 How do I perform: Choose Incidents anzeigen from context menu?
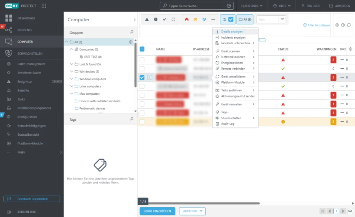(235, 38)
